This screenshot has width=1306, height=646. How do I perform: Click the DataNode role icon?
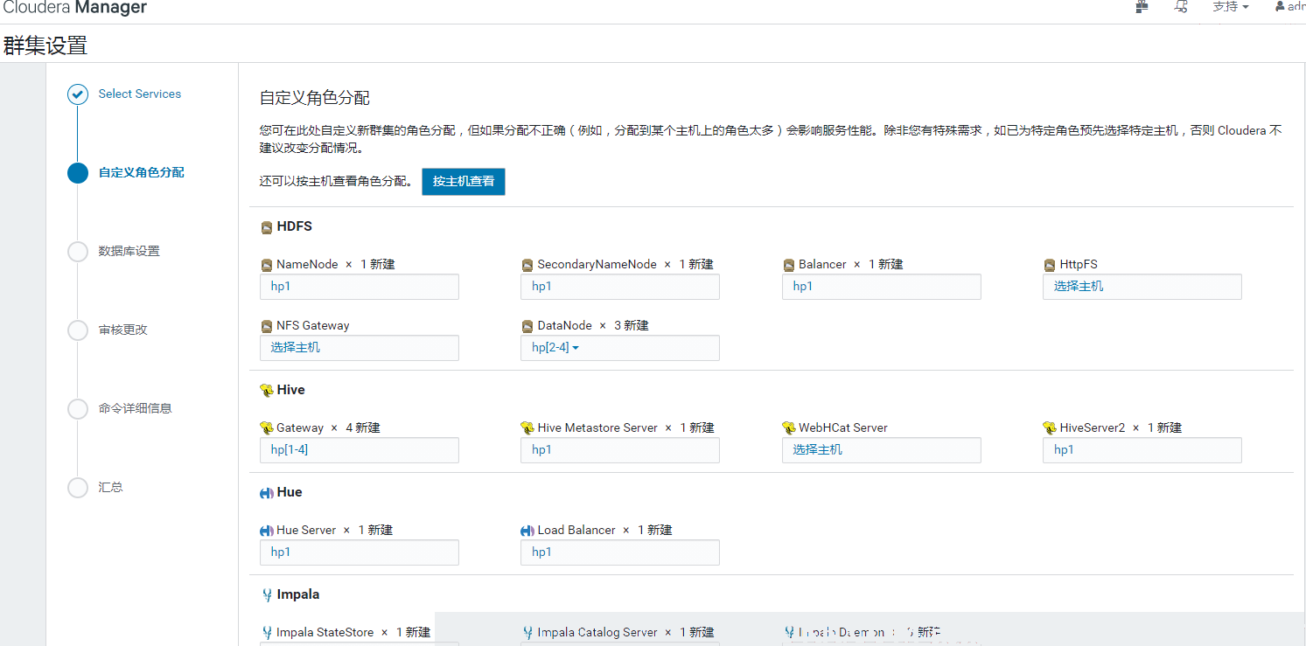point(527,326)
